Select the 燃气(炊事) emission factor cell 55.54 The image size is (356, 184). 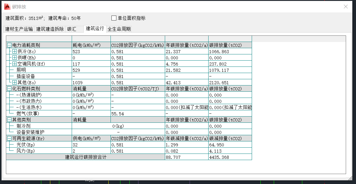118,114
